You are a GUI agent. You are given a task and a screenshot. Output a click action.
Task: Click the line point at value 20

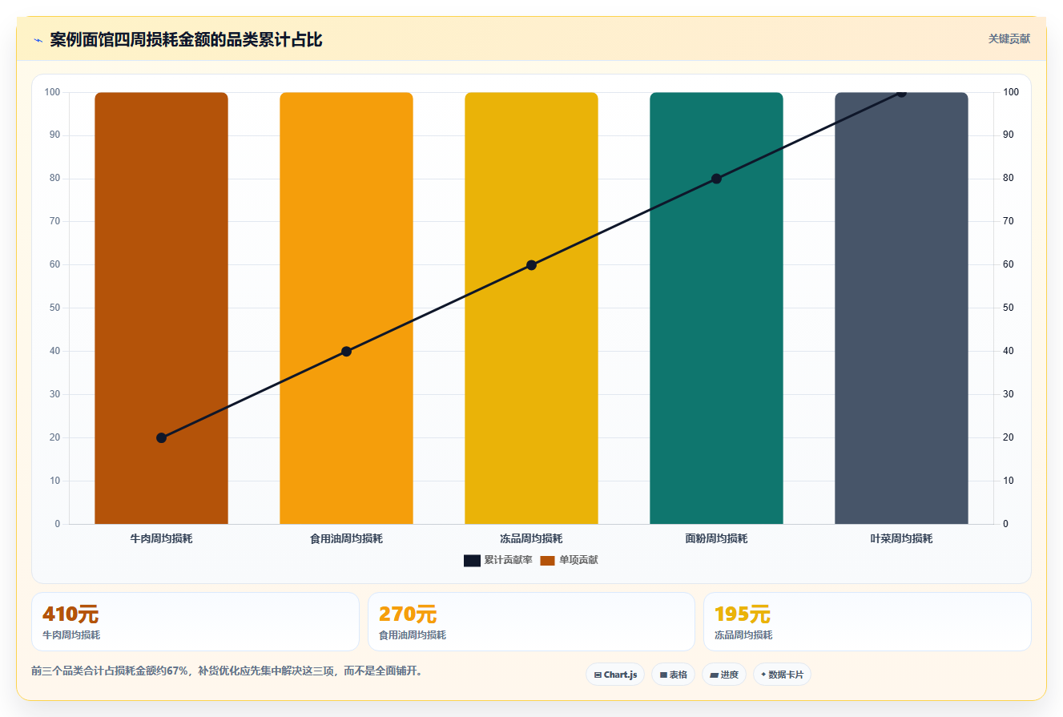(x=161, y=437)
